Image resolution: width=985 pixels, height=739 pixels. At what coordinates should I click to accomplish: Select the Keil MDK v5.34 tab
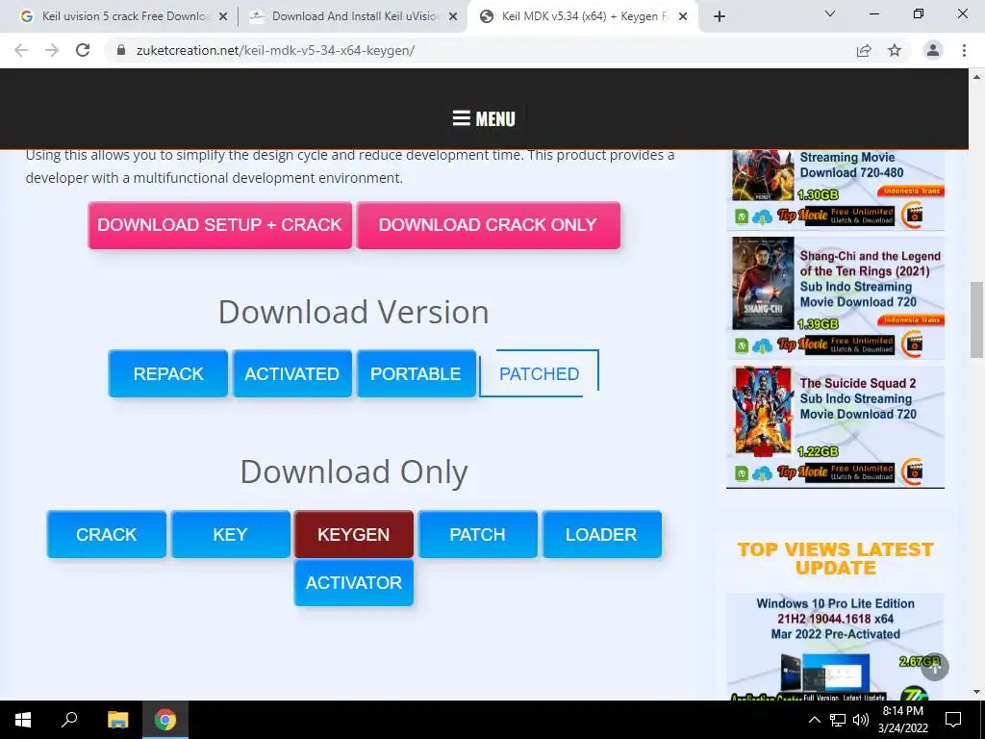click(x=583, y=17)
